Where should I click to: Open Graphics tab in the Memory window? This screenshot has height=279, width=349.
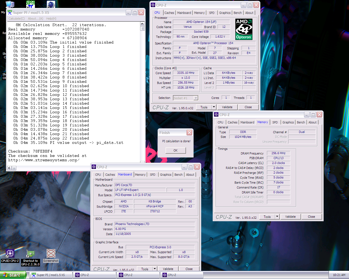point(288,122)
